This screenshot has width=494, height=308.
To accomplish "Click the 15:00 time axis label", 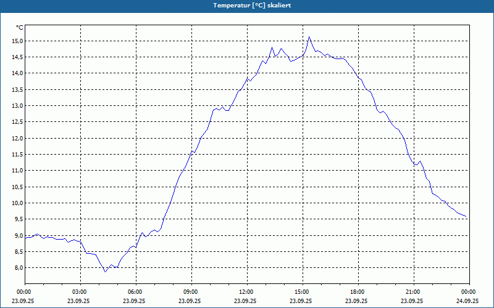I will click(x=303, y=292).
